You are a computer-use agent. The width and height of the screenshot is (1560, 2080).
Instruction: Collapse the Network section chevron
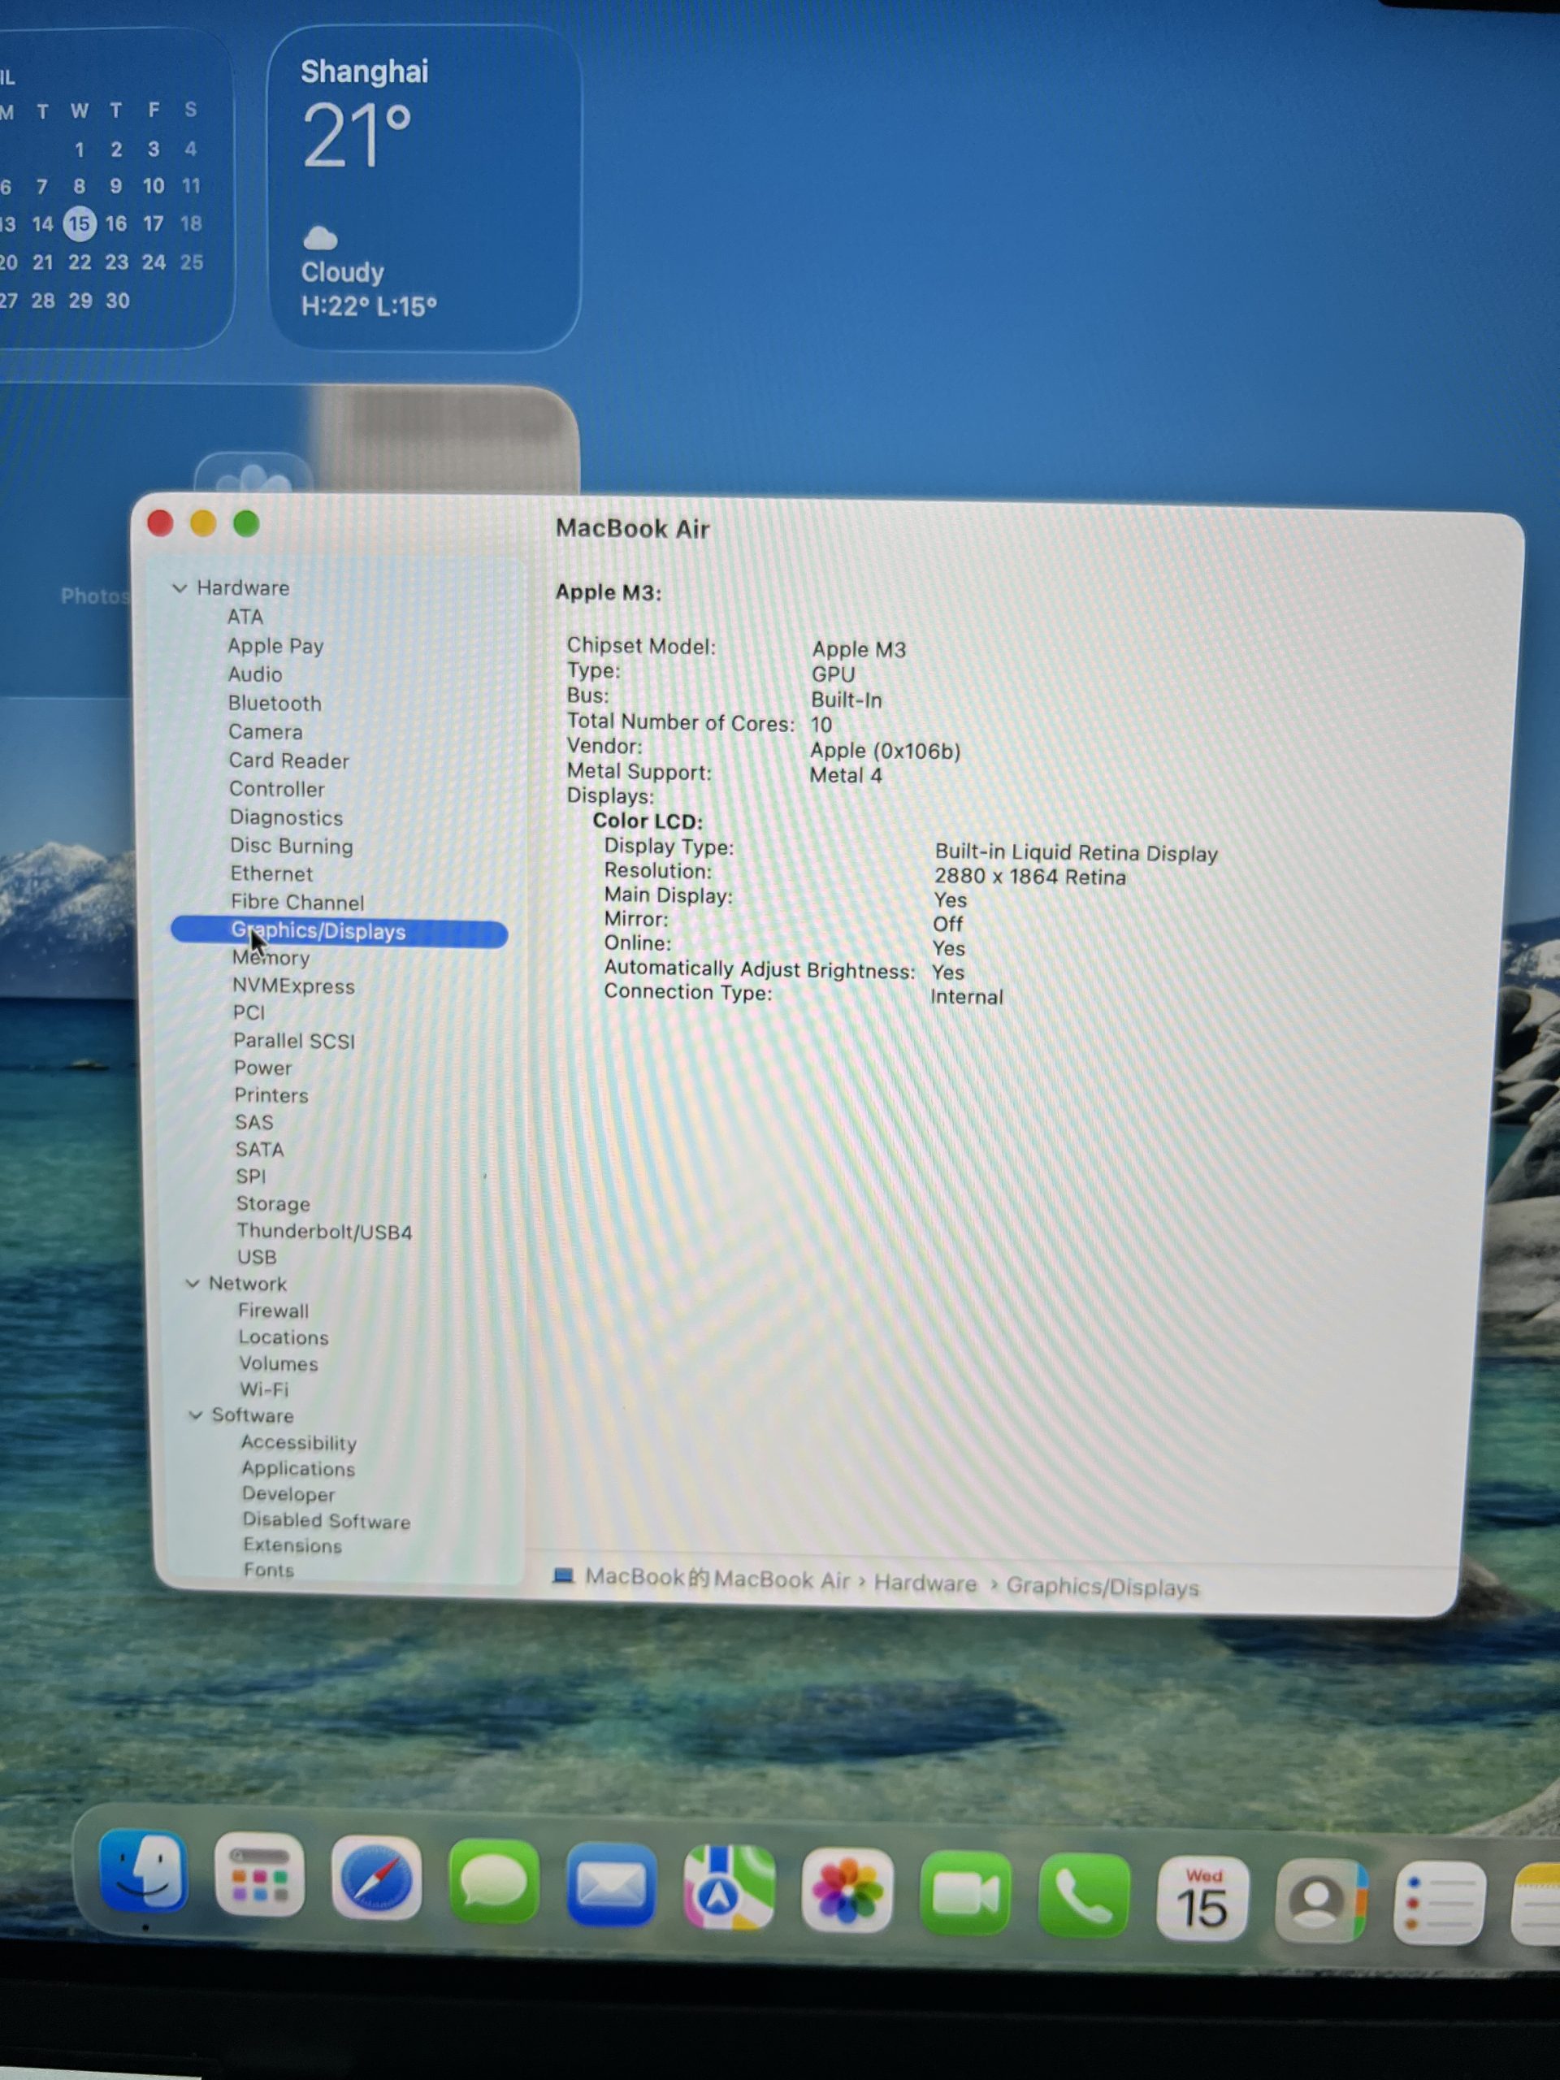pyautogui.click(x=193, y=1284)
